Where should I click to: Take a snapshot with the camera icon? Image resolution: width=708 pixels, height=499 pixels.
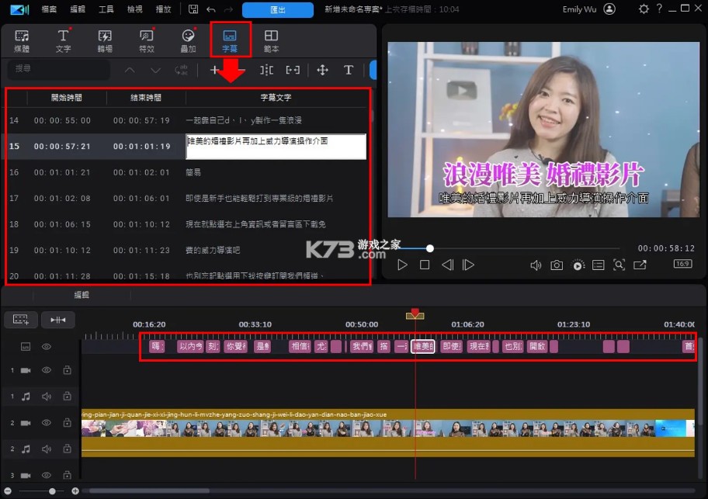[x=557, y=265]
